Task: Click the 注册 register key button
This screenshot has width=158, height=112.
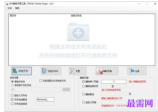Action: (x=137, y=71)
